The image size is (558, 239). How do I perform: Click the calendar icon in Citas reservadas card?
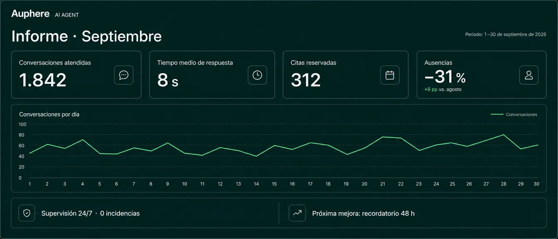[x=390, y=75]
